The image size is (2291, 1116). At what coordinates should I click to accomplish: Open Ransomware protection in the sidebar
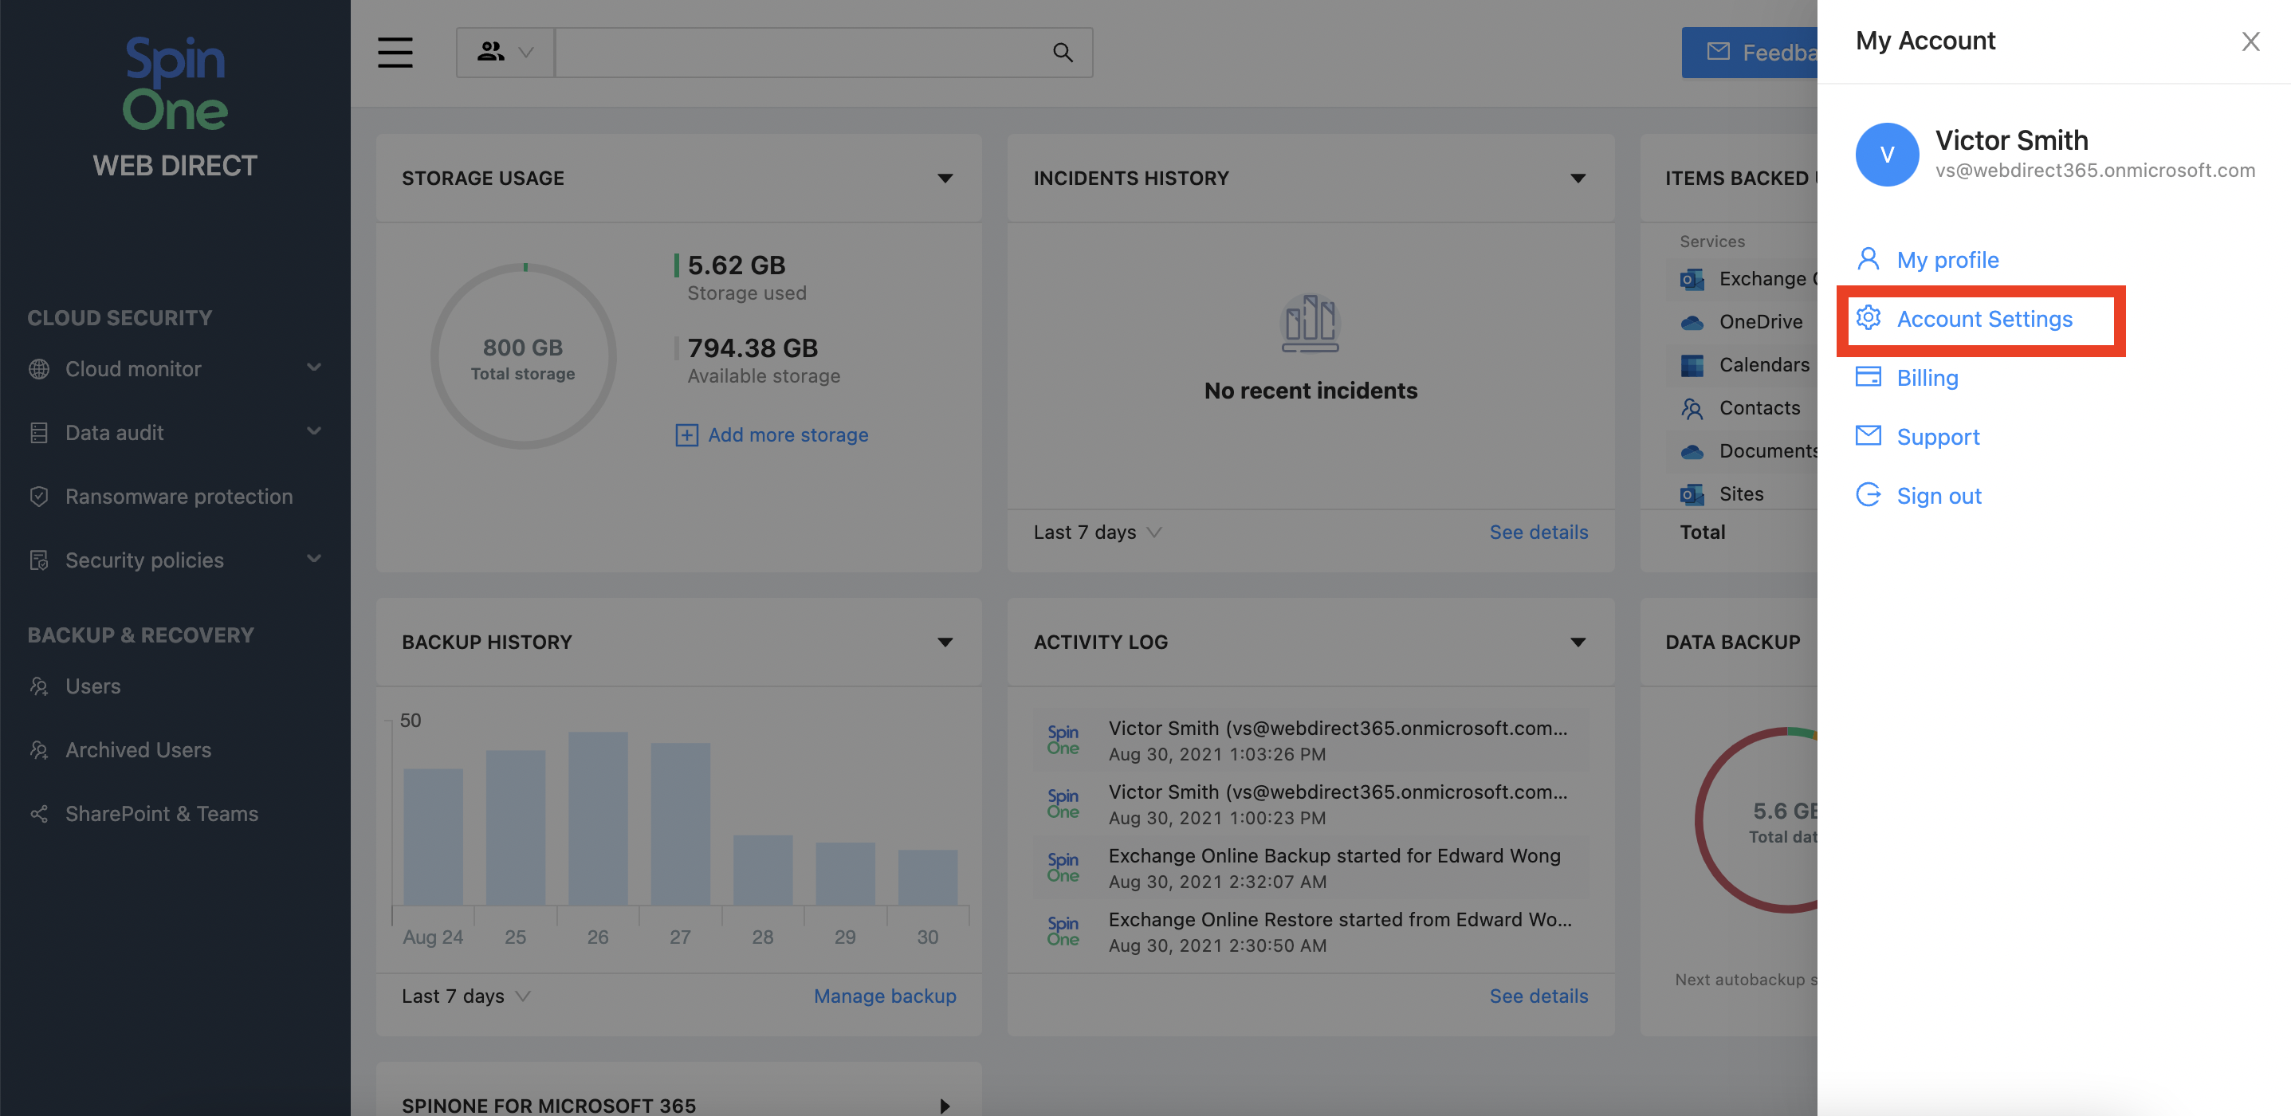tap(178, 496)
